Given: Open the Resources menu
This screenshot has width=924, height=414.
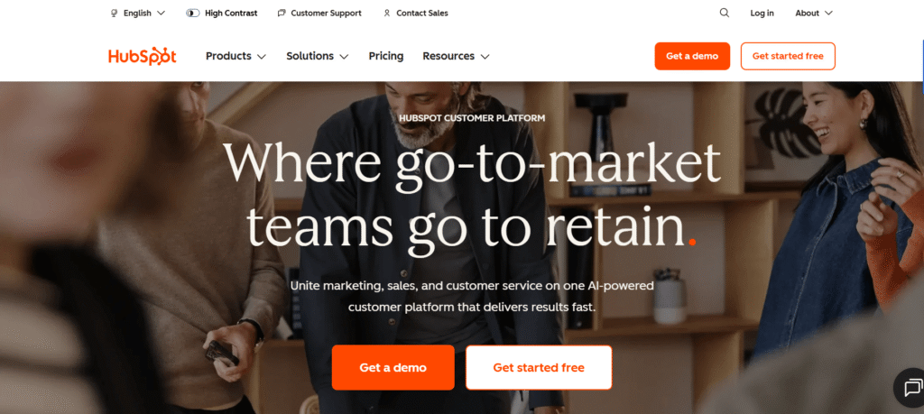Looking at the screenshot, I should 456,56.
